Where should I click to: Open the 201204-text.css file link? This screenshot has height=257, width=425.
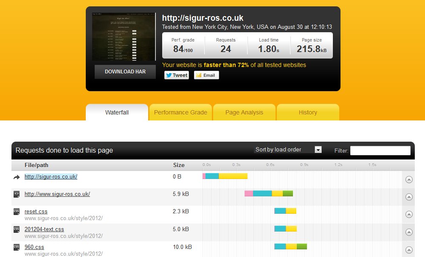(44, 229)
